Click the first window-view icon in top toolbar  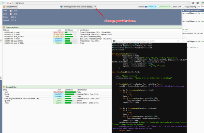tap(4, 3)
